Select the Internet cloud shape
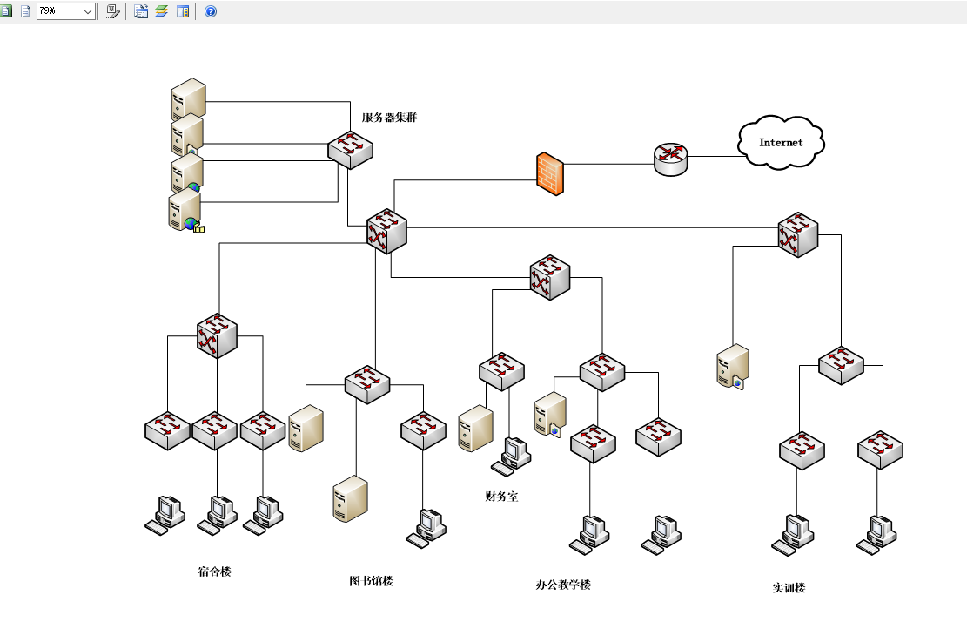 [781, 142]
